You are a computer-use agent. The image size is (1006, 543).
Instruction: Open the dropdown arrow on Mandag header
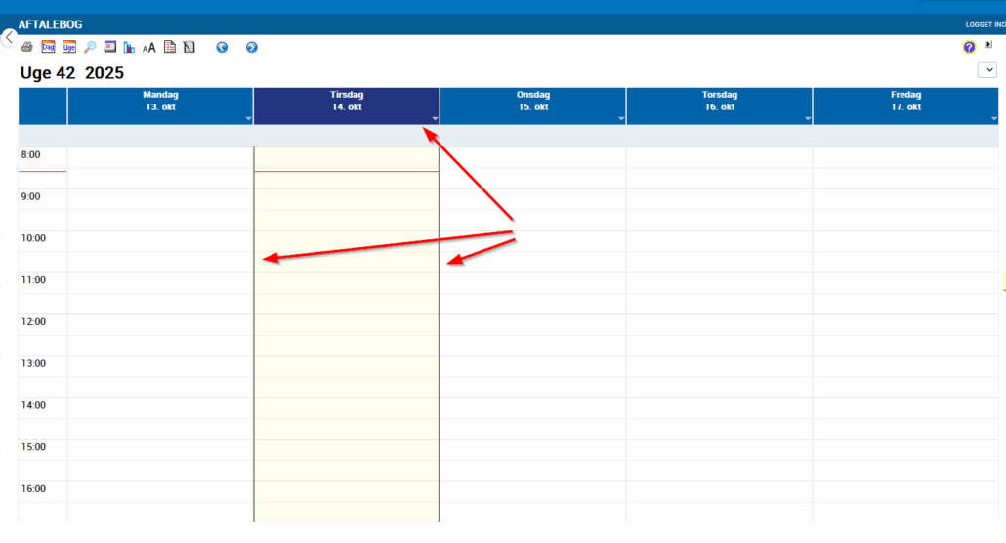248,119
